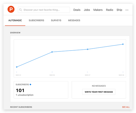Open the Makers section
This screenshot has width=136, height=113.
click(x=98, y=10)
